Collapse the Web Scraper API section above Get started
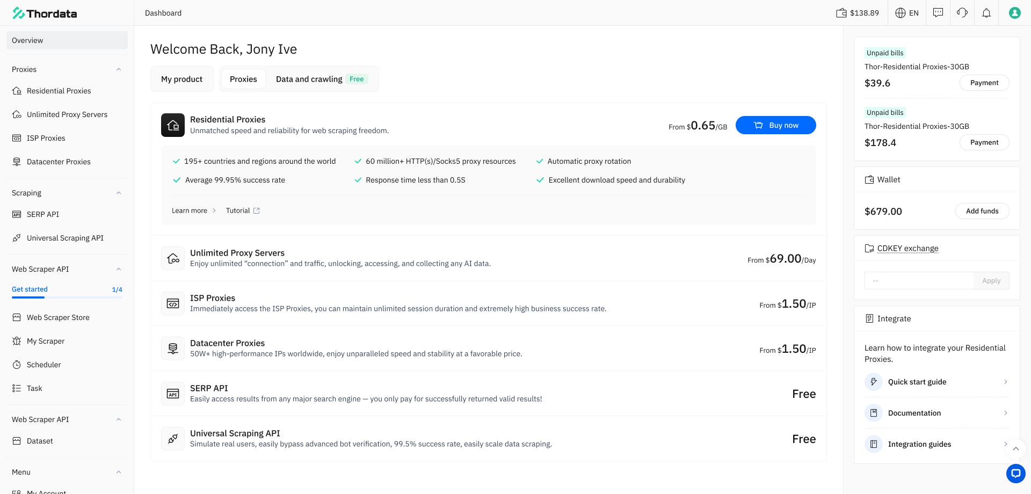The image size is (1031, 494). 119,269
